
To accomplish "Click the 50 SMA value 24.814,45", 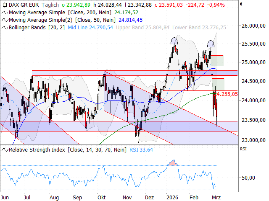I will point(131,20).
